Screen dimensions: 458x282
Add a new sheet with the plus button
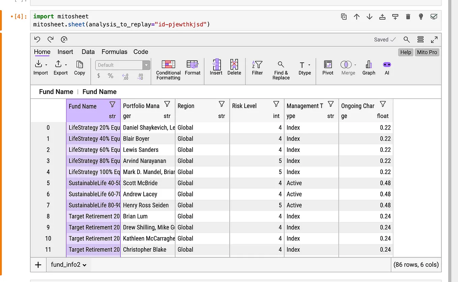[38, 265]
